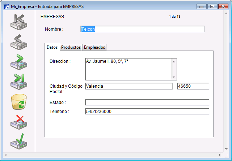Click the red X cancel record icon

(x=18, y=122)
